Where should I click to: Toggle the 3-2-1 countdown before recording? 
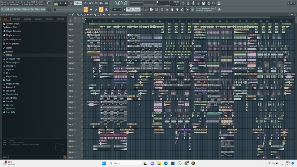point(96,3)
